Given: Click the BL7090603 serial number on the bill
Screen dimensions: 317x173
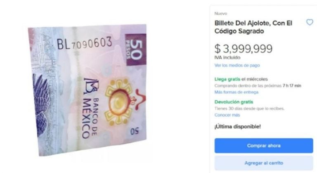Looking at the screenshot, I should tap(84, 43).
